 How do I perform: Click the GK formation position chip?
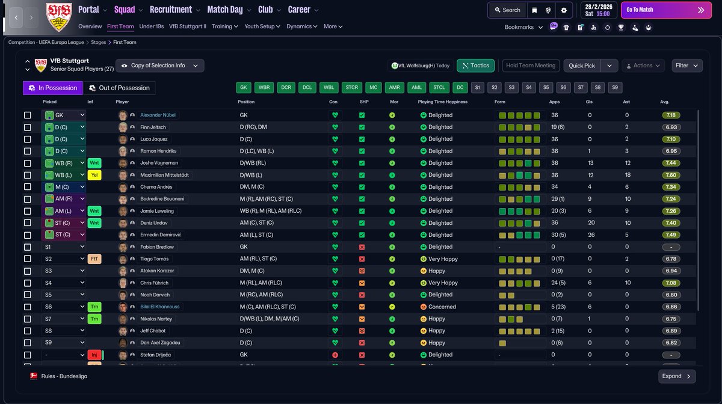click(x=244, y=88)
